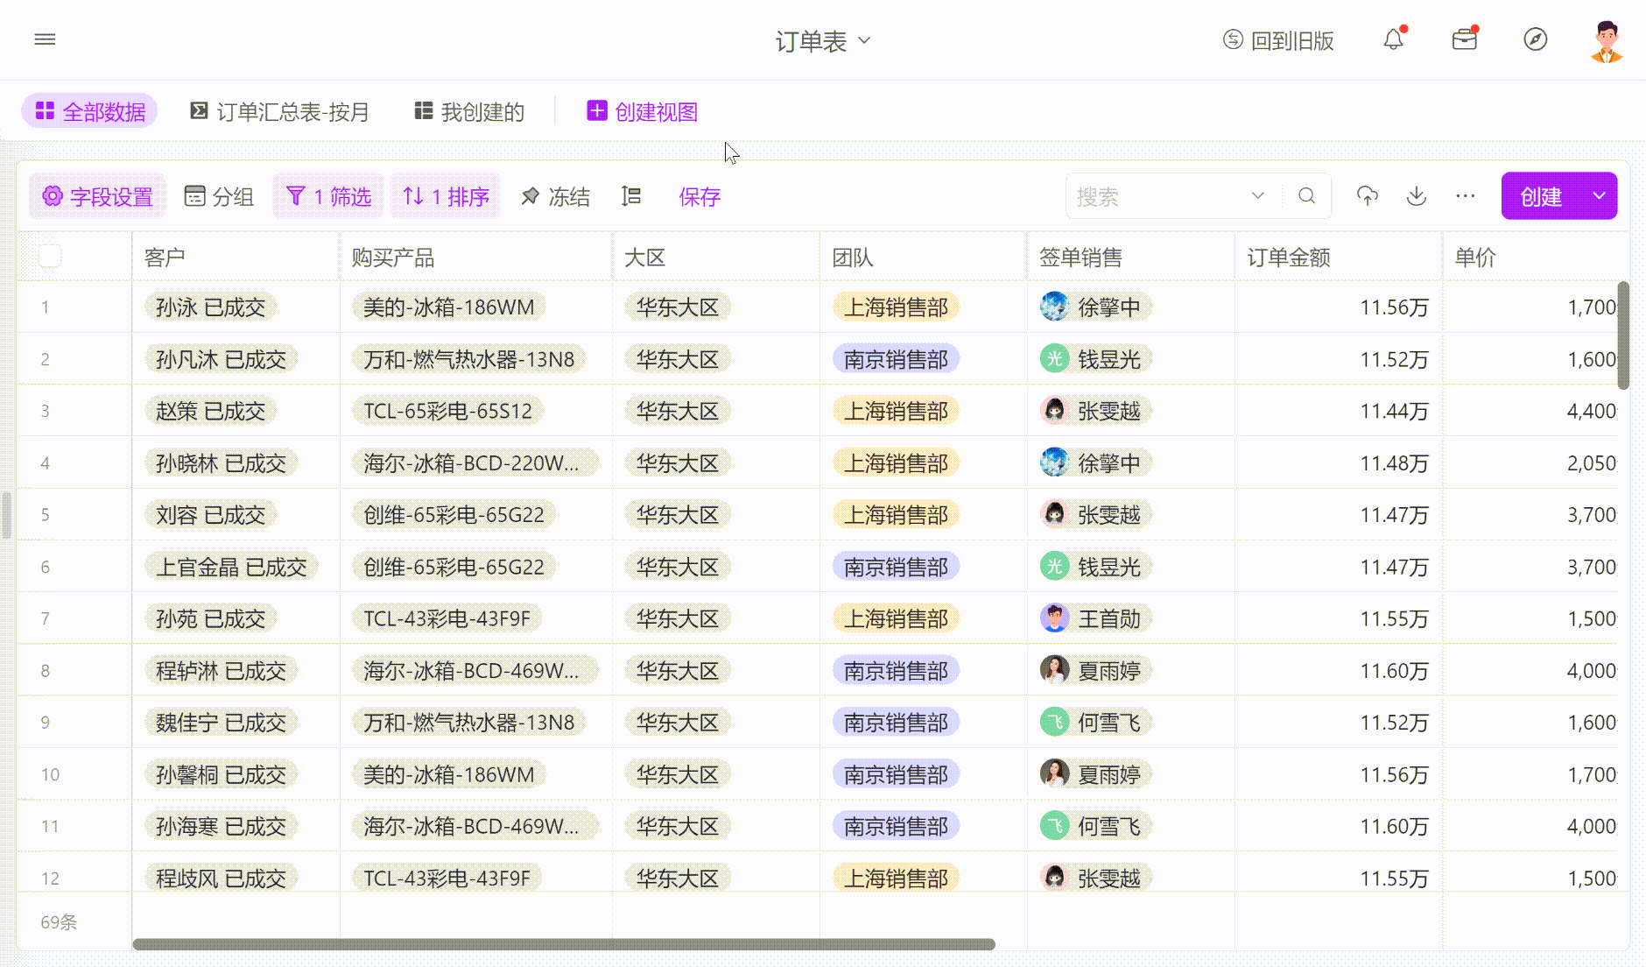Click the cloud upload icon

1367,196
